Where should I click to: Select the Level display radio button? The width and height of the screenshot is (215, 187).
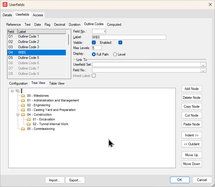[x=115, y=54]
